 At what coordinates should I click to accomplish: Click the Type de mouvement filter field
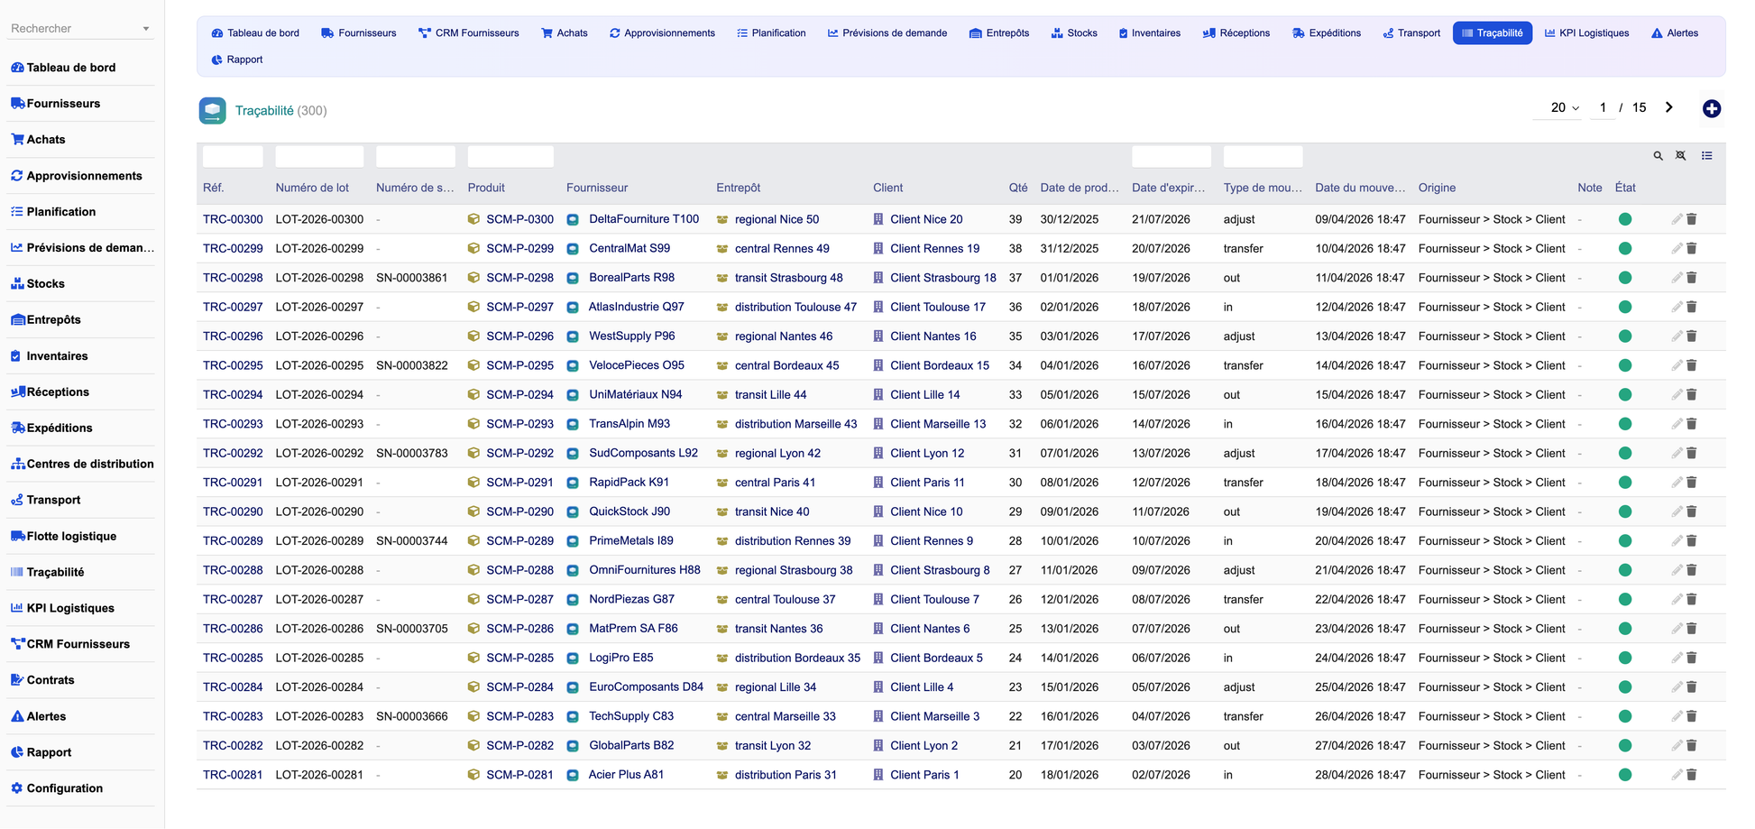(1263, 156)
